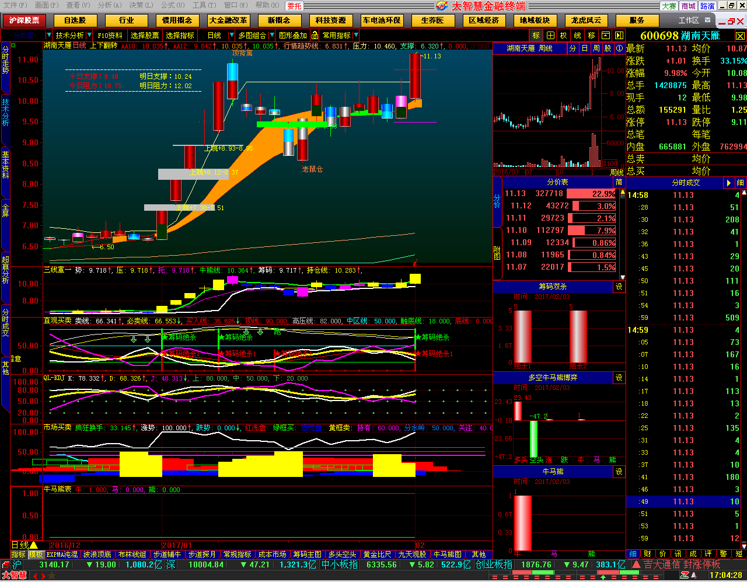747x582 pixels.
Task: Select the 移 toolbar icon
Action: pyautogui.click(x=592, y=36)
